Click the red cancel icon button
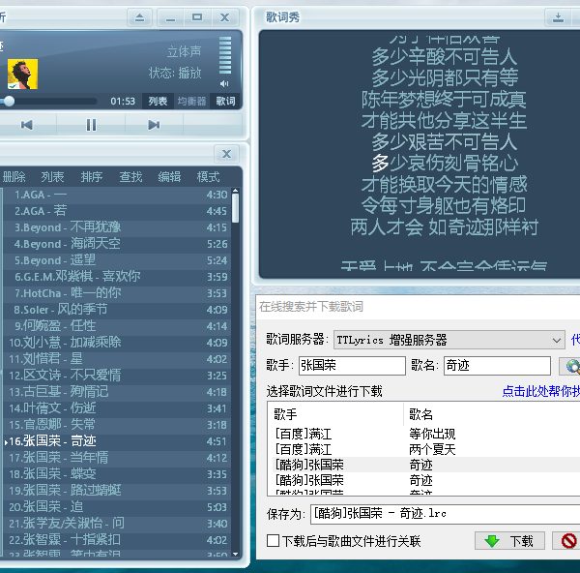The width and height of the screenshot is (580, 573). point(569,541)
